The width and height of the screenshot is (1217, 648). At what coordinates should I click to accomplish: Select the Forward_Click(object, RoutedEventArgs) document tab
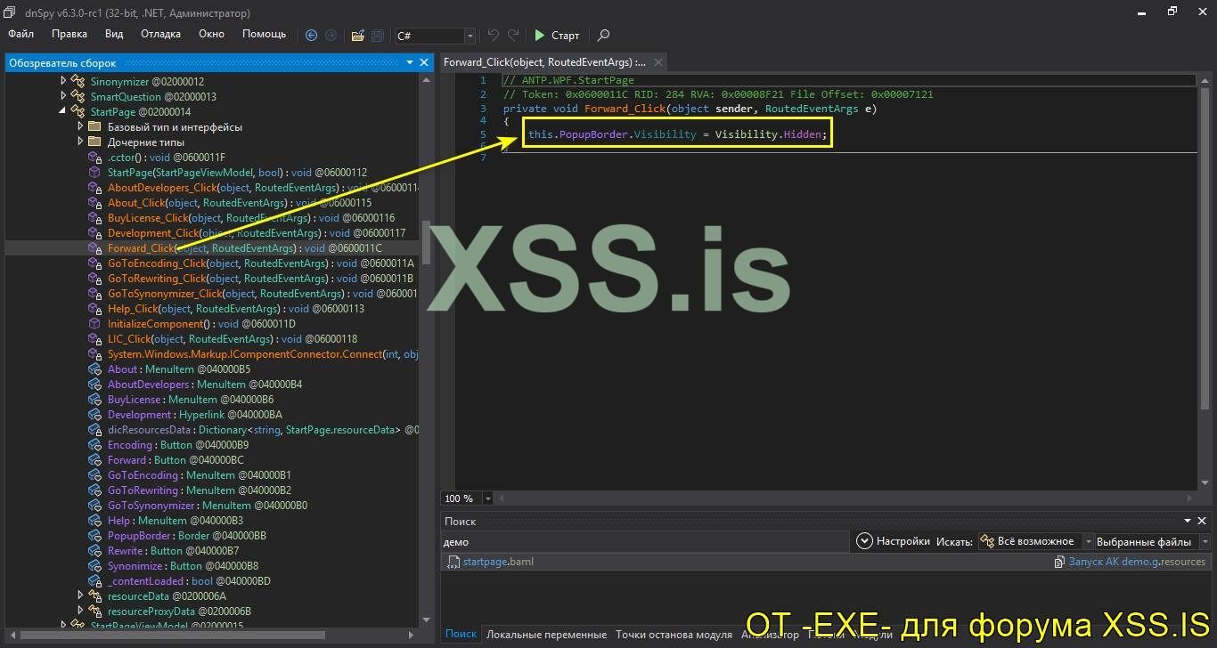click(x=545, y=62)
